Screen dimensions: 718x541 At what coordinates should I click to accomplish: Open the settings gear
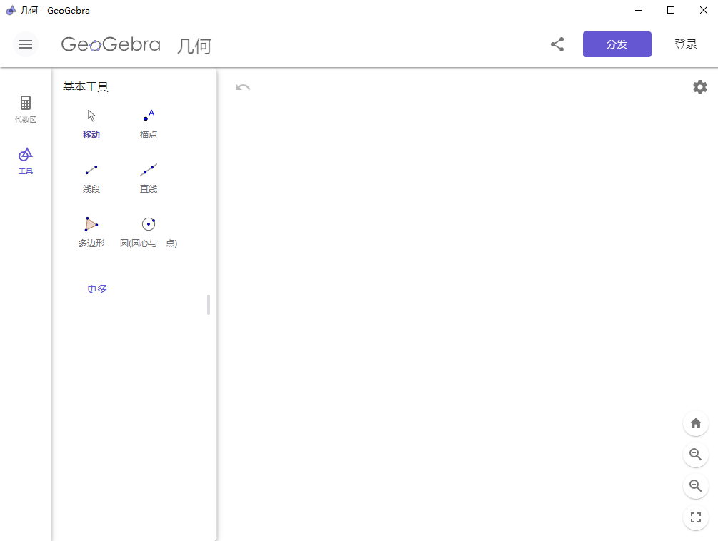[700, 87]
